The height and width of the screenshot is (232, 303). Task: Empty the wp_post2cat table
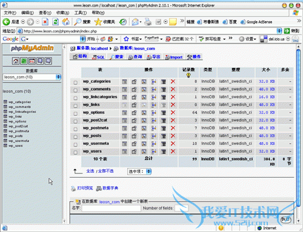point(164,120)
